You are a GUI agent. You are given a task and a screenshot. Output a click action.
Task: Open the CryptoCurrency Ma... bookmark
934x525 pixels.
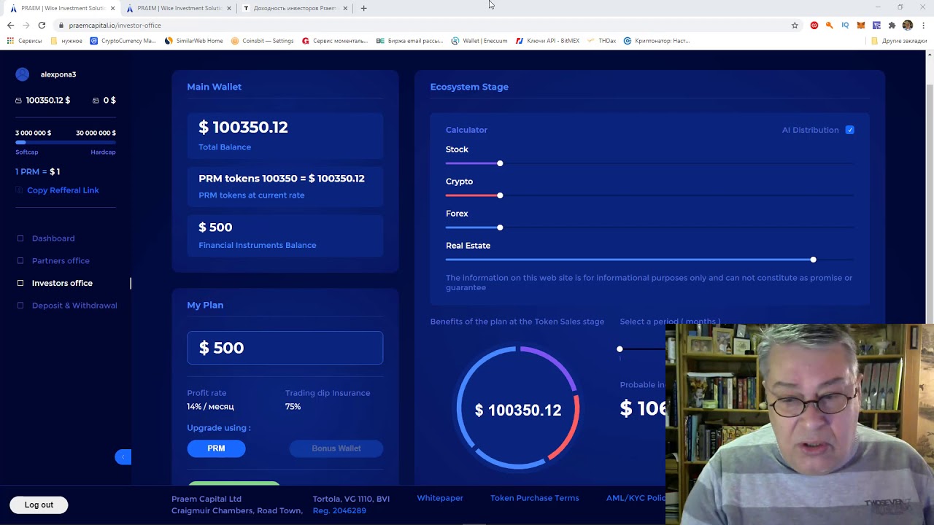click(x=123, y=41)
